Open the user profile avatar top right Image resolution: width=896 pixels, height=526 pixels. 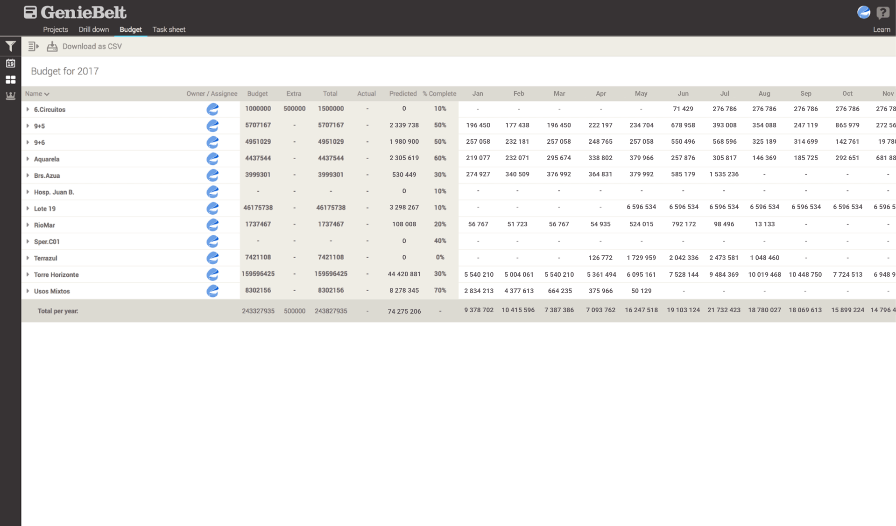863,12
